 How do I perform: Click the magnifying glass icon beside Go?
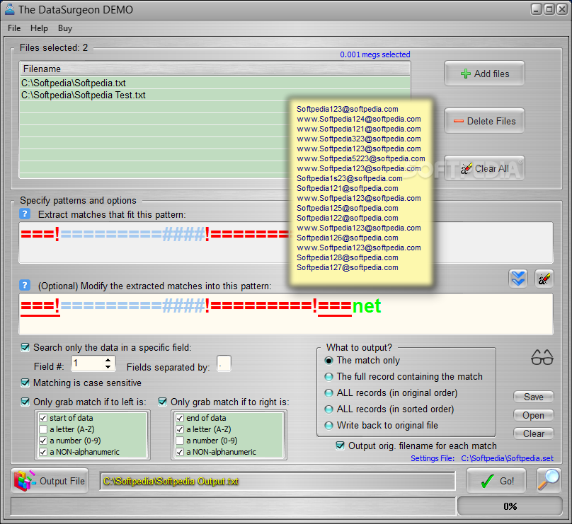(549, 481)
